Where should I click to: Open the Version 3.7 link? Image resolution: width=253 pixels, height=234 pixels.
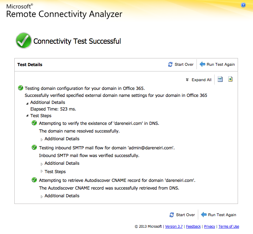[x=174, y=227]
